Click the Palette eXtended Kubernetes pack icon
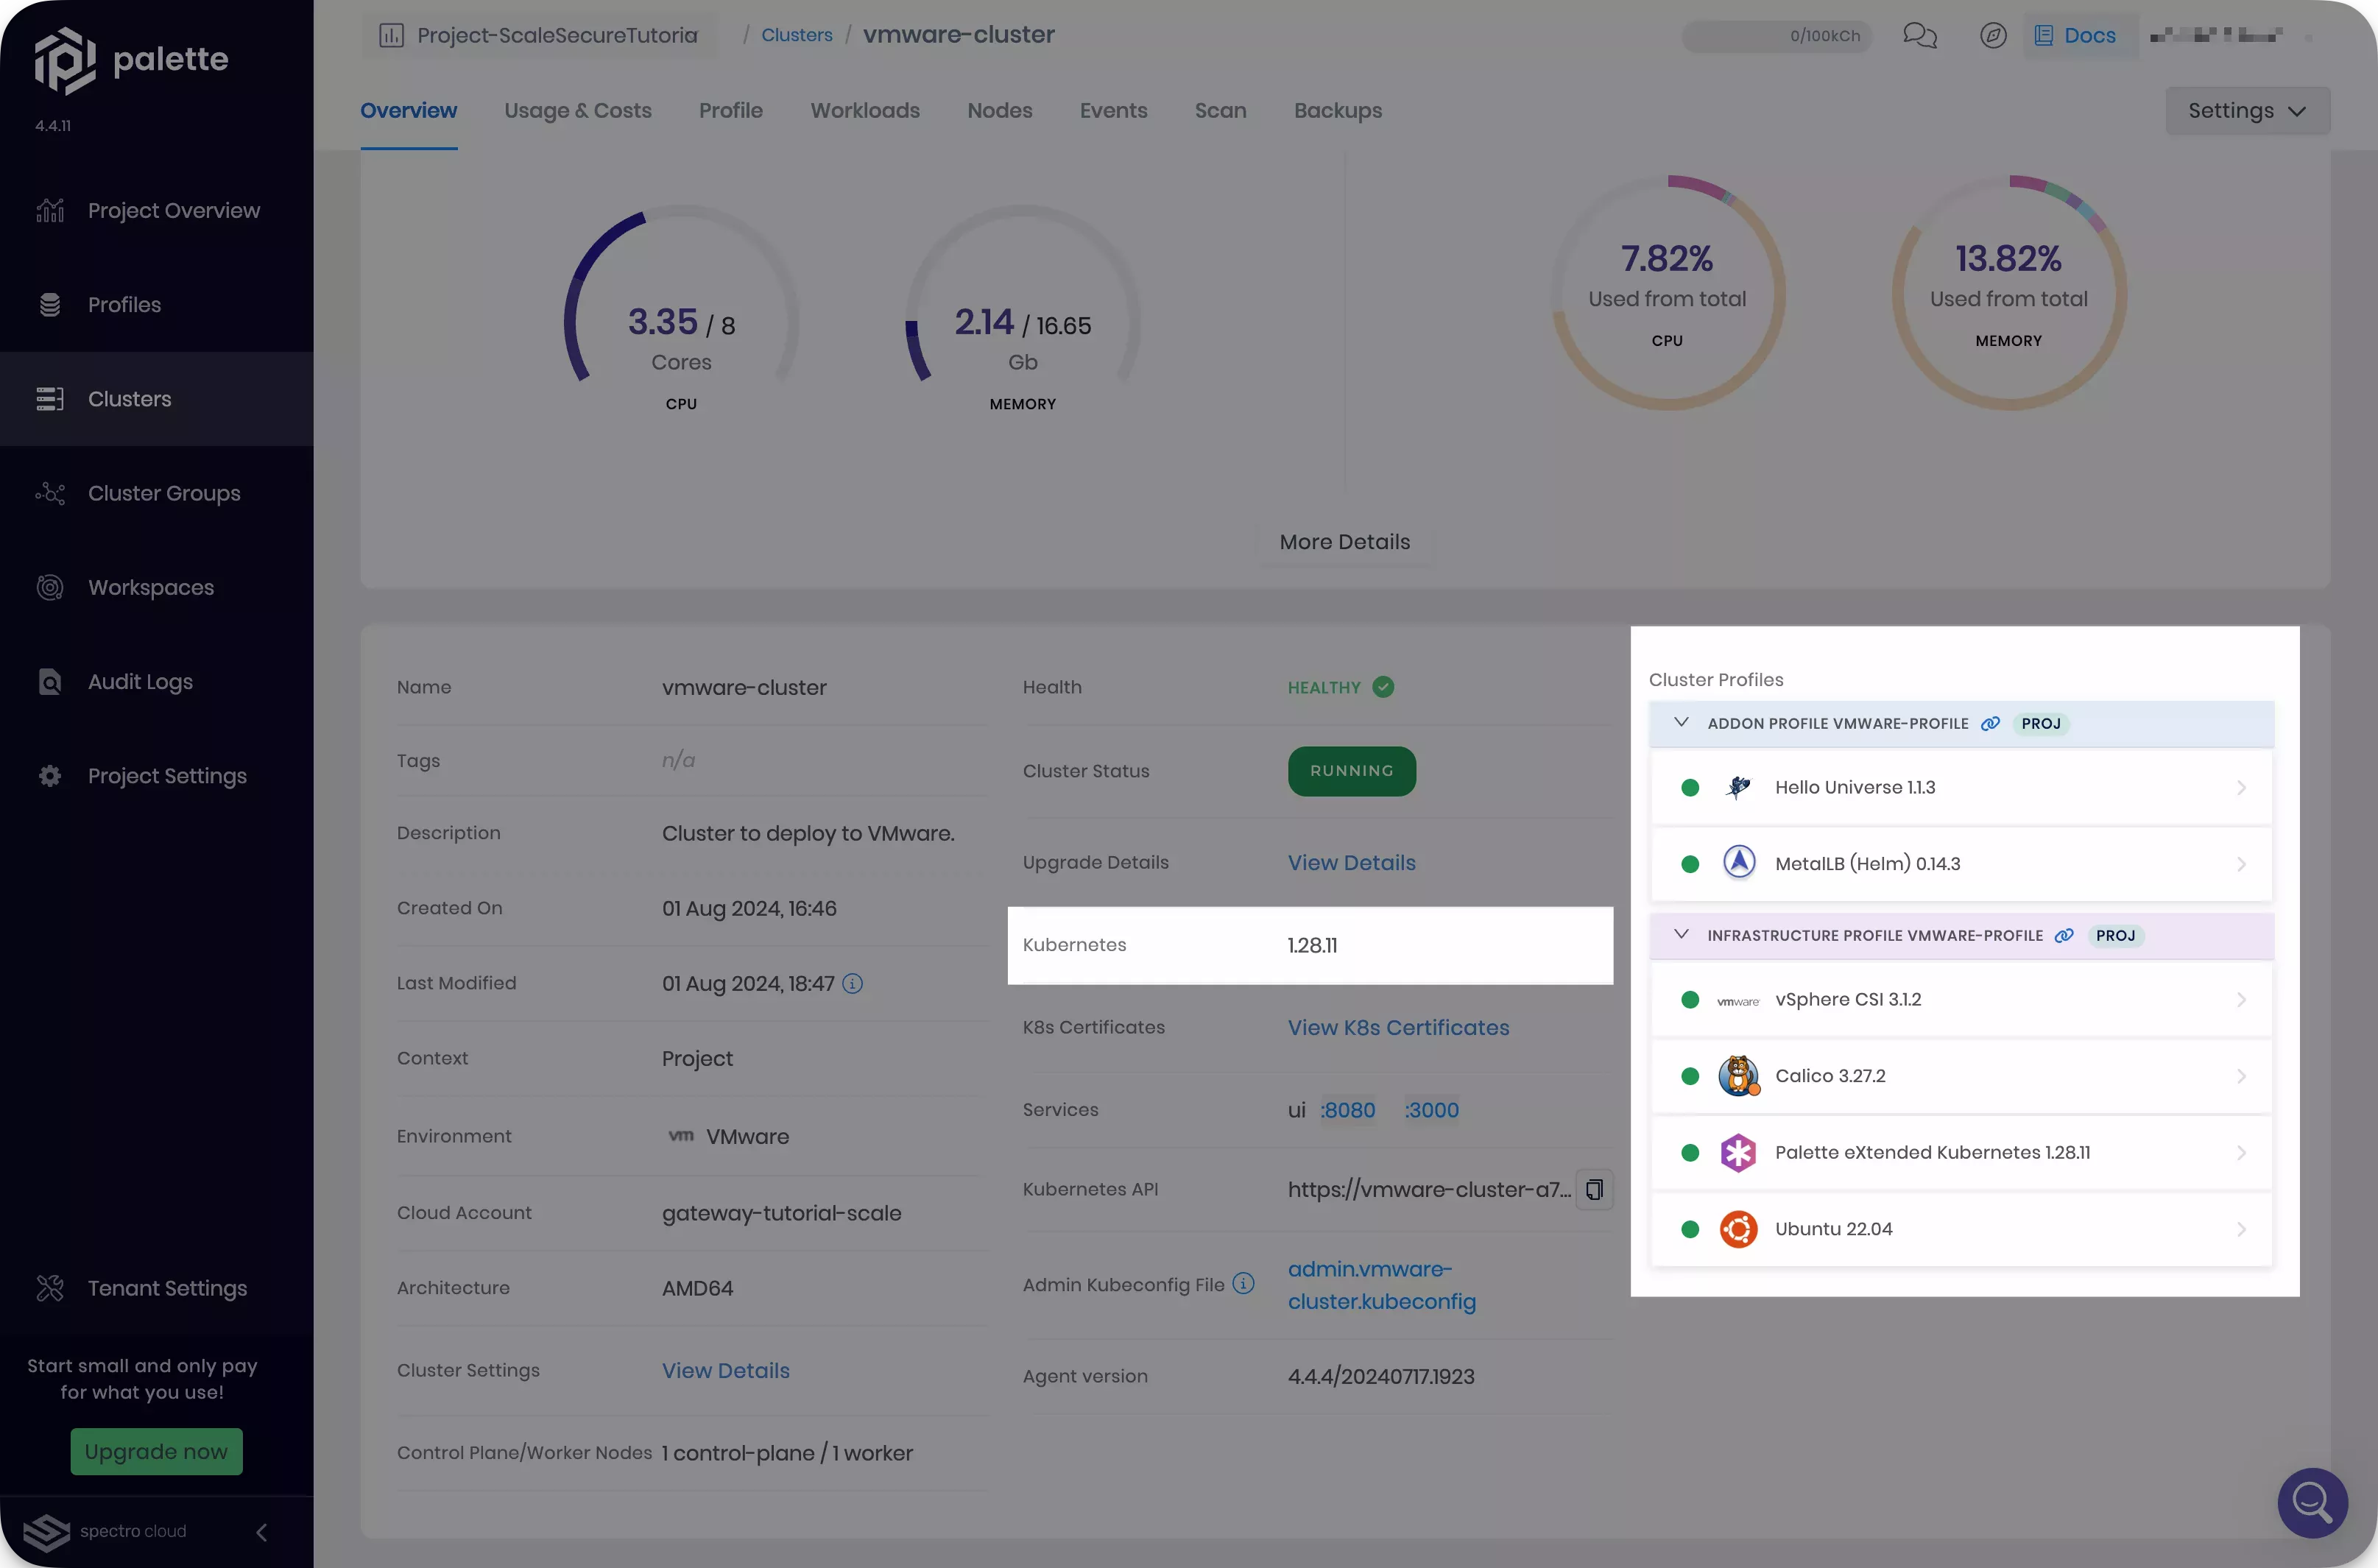The height and width of the screenshot is (1568, 2378). click(x=1738, y=1152)
